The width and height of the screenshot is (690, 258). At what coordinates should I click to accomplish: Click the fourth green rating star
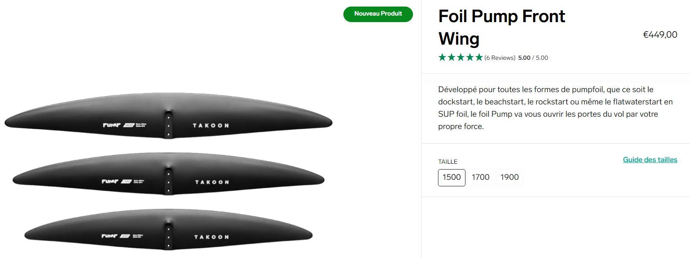470,58
